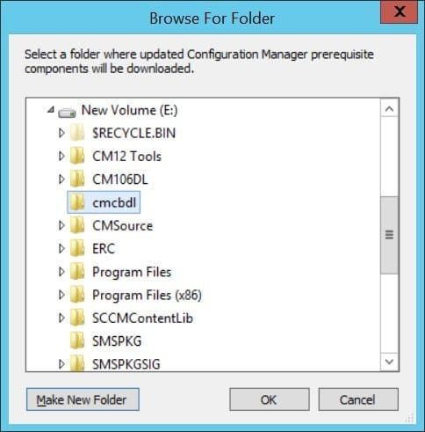Expand the SMSPKGSIG folder node
This screenshot has height=432, width=425.
coord(61,364)
